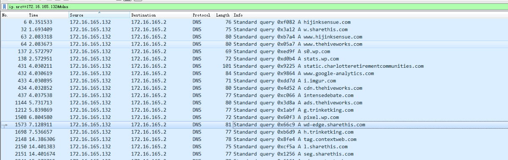Click inside the ip.src==172.16.165.132&&dns filter field
The image size is (508, 160).
point(257,7)
